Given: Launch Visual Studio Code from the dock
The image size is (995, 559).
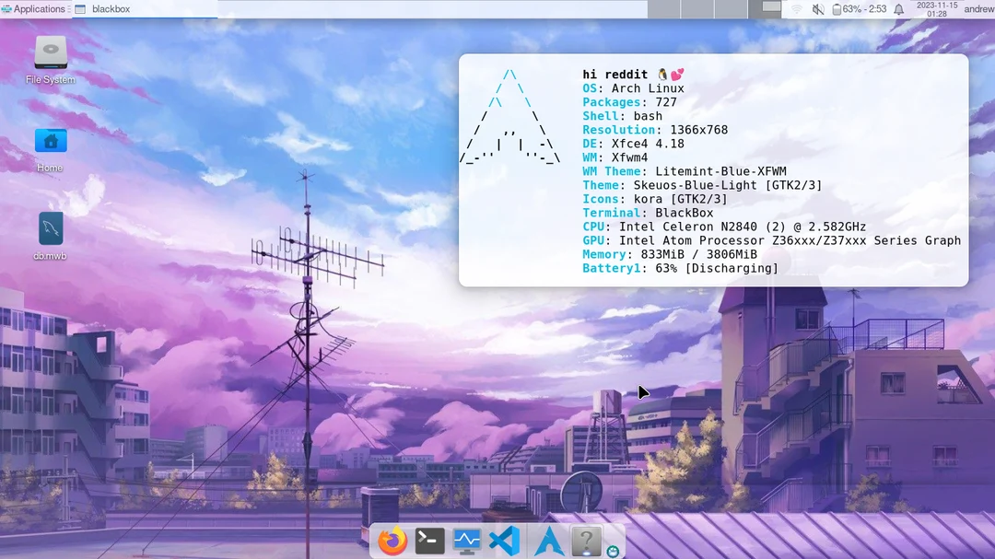Looking at the screenshot, I should tap(503, 542).
